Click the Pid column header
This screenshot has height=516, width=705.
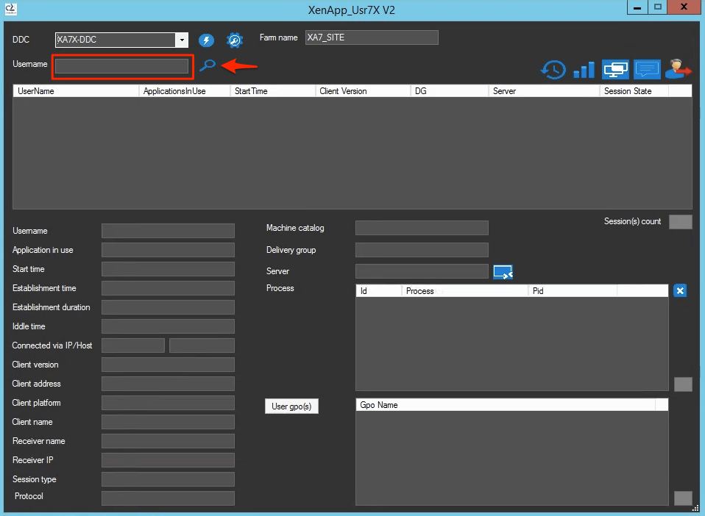[573, 291]
